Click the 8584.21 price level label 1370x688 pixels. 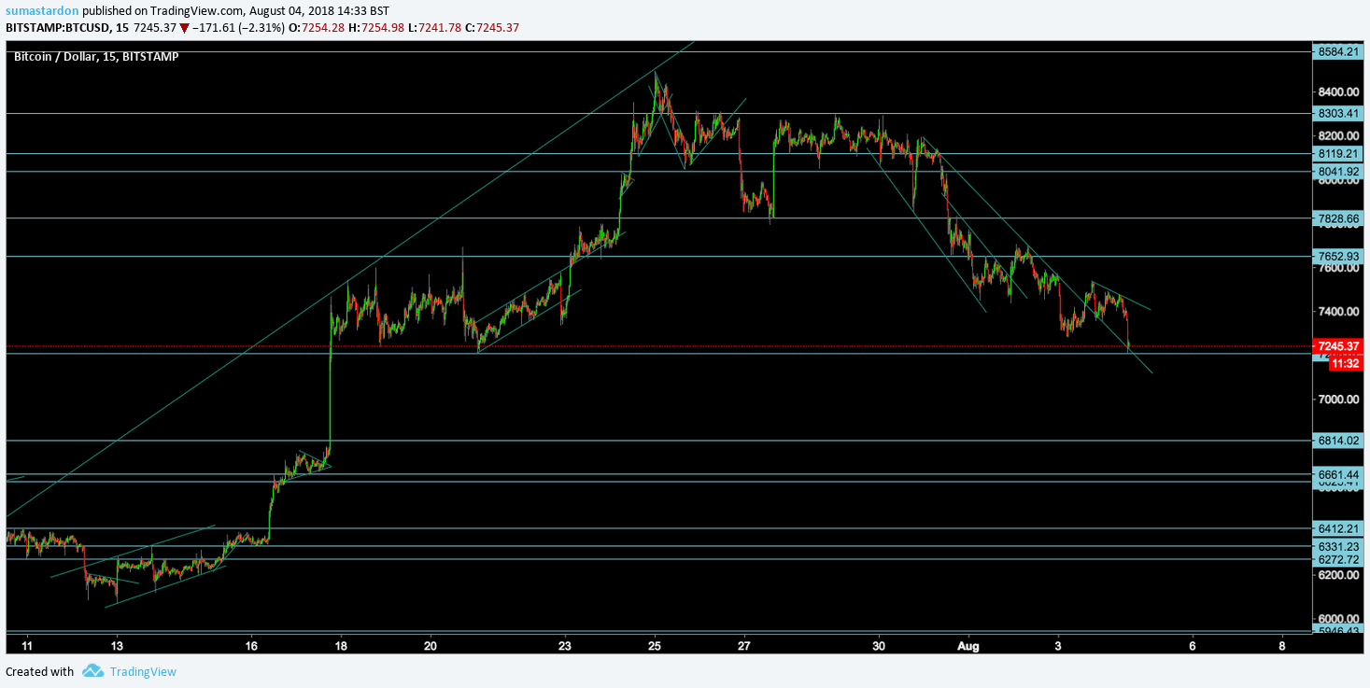tap(1337, 51)
